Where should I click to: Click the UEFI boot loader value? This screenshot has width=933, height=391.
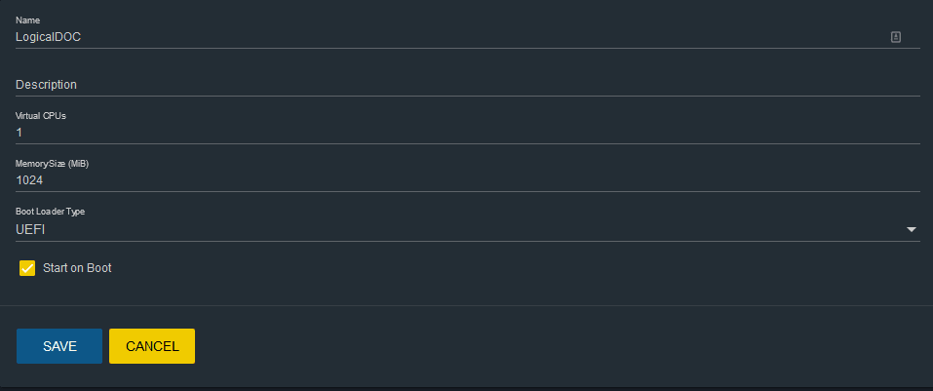point(31,229)
